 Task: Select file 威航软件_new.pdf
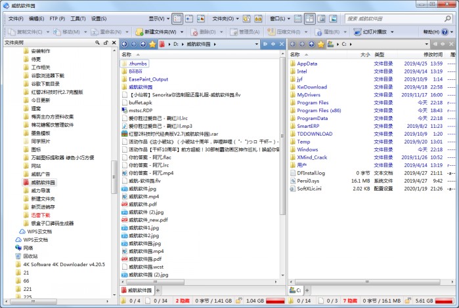[148, 220]
